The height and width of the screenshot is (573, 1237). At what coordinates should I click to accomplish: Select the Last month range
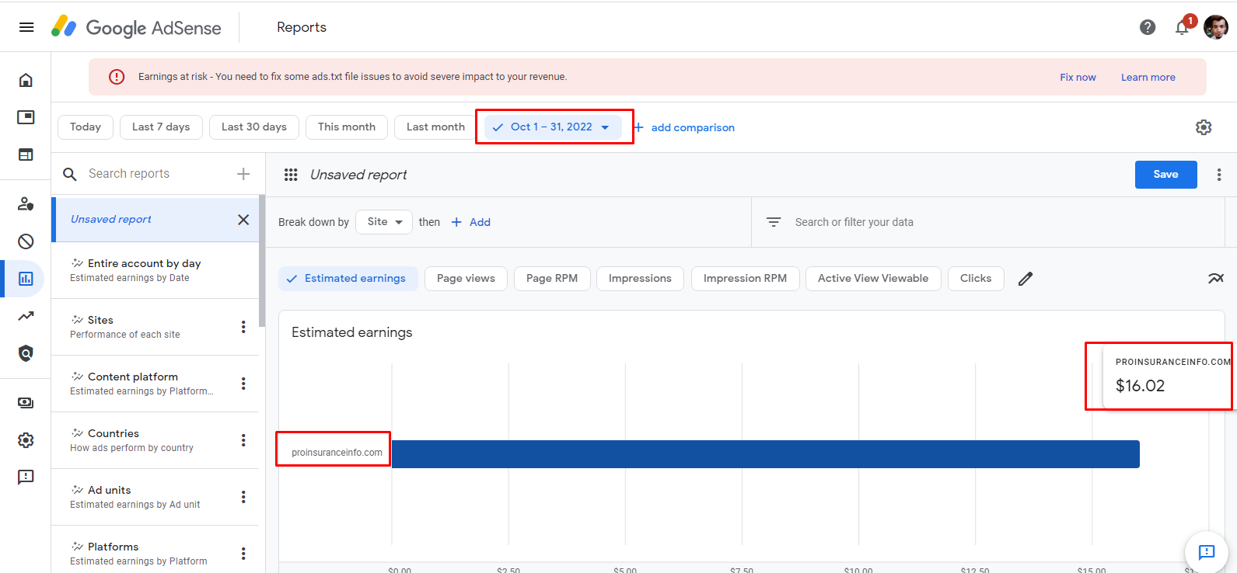pyautogui.click(x=435, y=127)
